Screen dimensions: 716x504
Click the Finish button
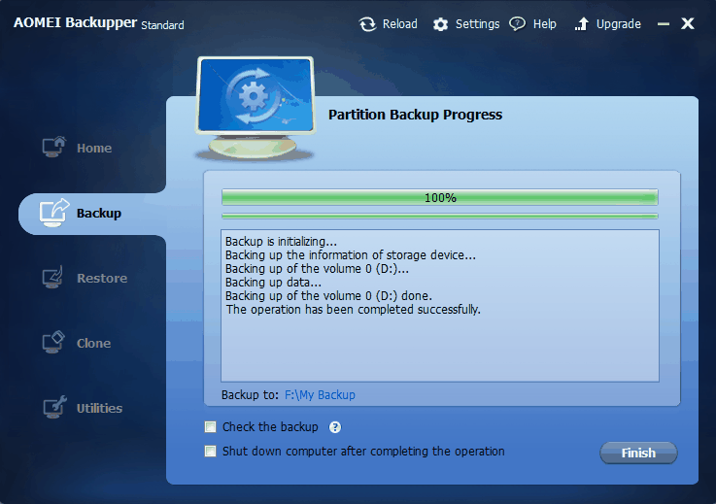[x=638, y=453]
